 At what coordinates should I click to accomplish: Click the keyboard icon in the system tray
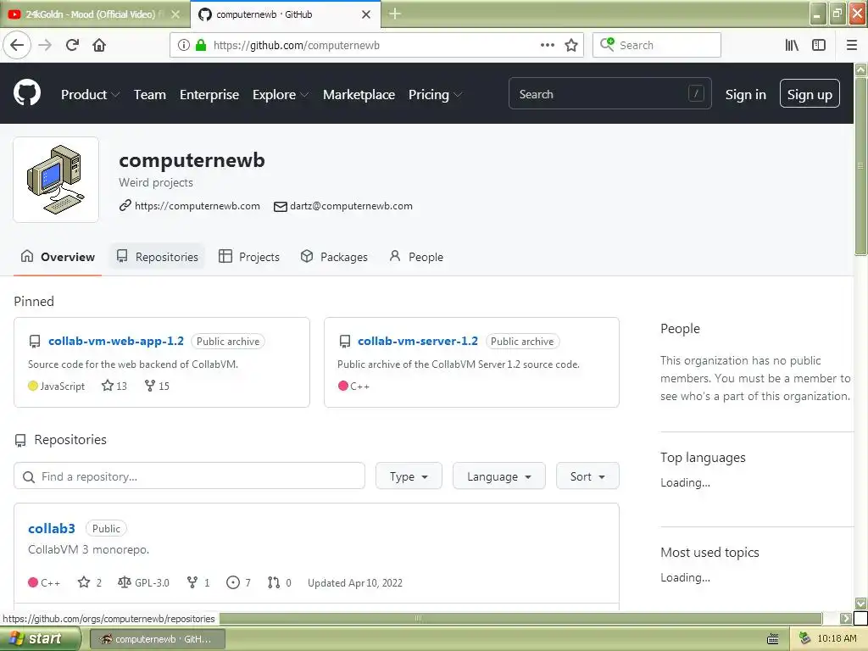coord(773,639)
